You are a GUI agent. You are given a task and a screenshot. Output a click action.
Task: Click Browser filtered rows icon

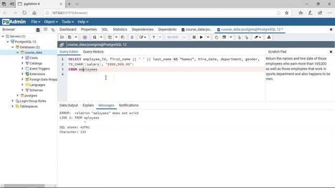click(53, 30)
